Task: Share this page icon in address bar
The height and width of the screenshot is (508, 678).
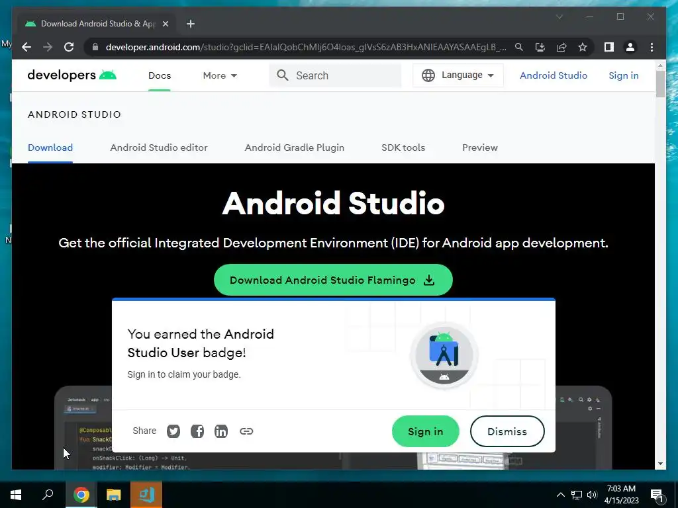Action: click(x=561, y=47)
